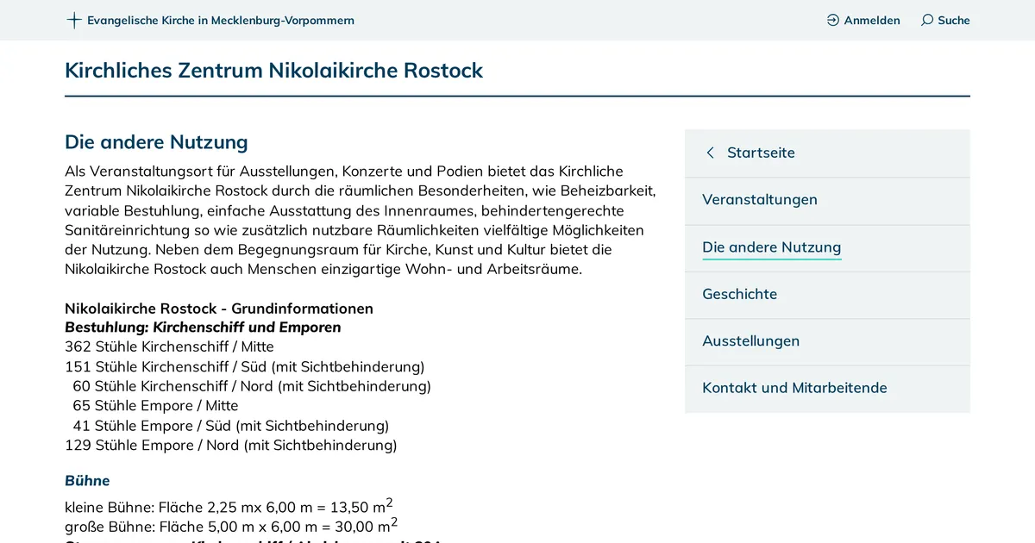This screenshot has width=1035, height=543.
Task: Go to Startseite in sidebar
Action: 761,153
